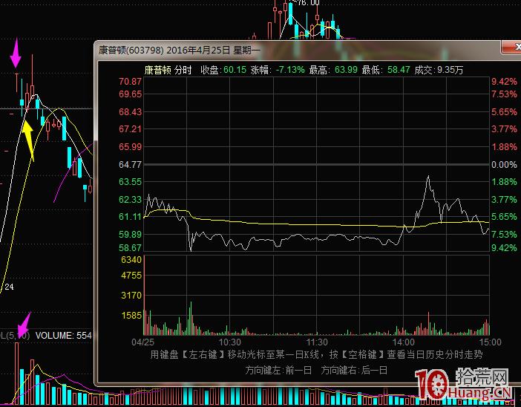
Task: Click the keyboard hint text 用键盘【左右键】
Action: coord(188,354)
